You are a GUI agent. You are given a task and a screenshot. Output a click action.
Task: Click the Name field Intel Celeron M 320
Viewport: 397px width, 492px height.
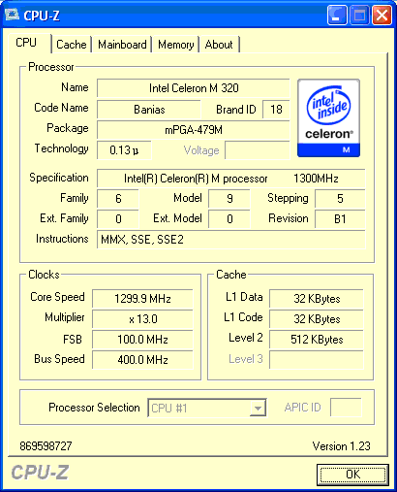(194, 88)
